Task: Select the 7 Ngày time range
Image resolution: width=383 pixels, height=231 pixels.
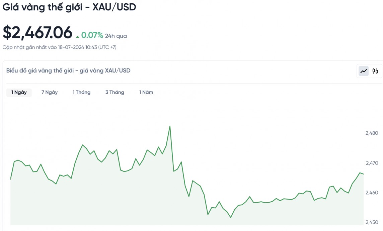Action: pos(50,92)
